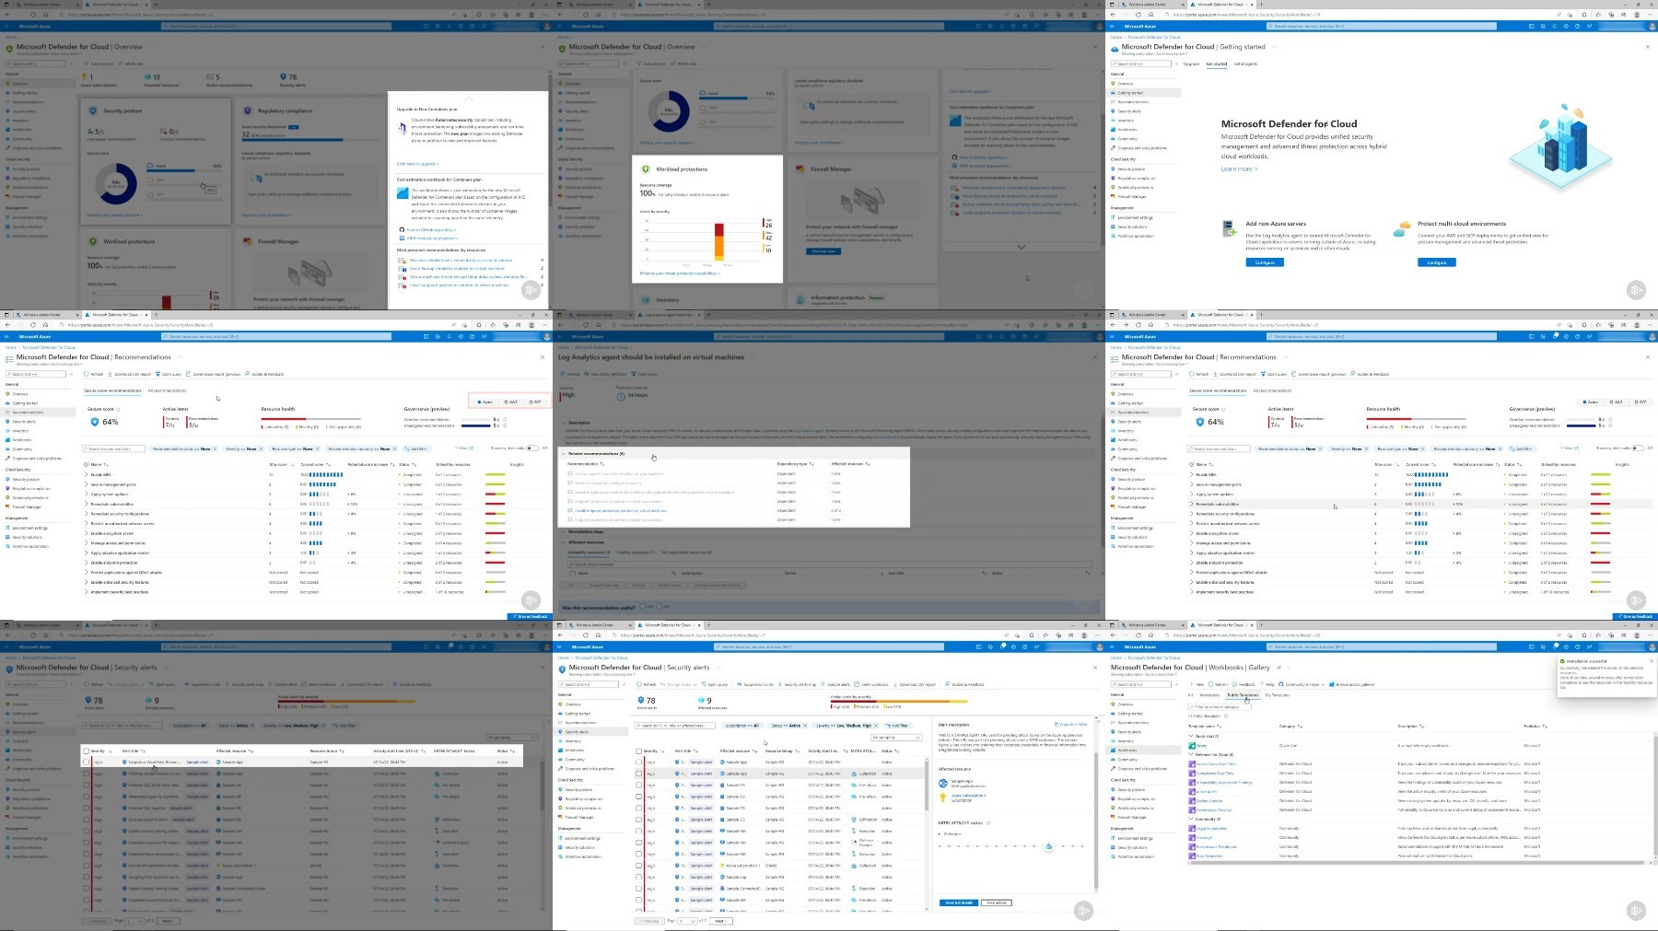Click the highlighted MITRE ATT&CK tactics timeline marker
Viewport: 1658px width, 931px height.
[1048, 846]
